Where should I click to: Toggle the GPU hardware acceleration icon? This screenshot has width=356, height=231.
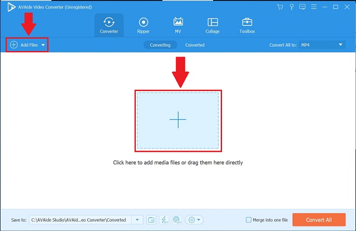click(179, 219)
